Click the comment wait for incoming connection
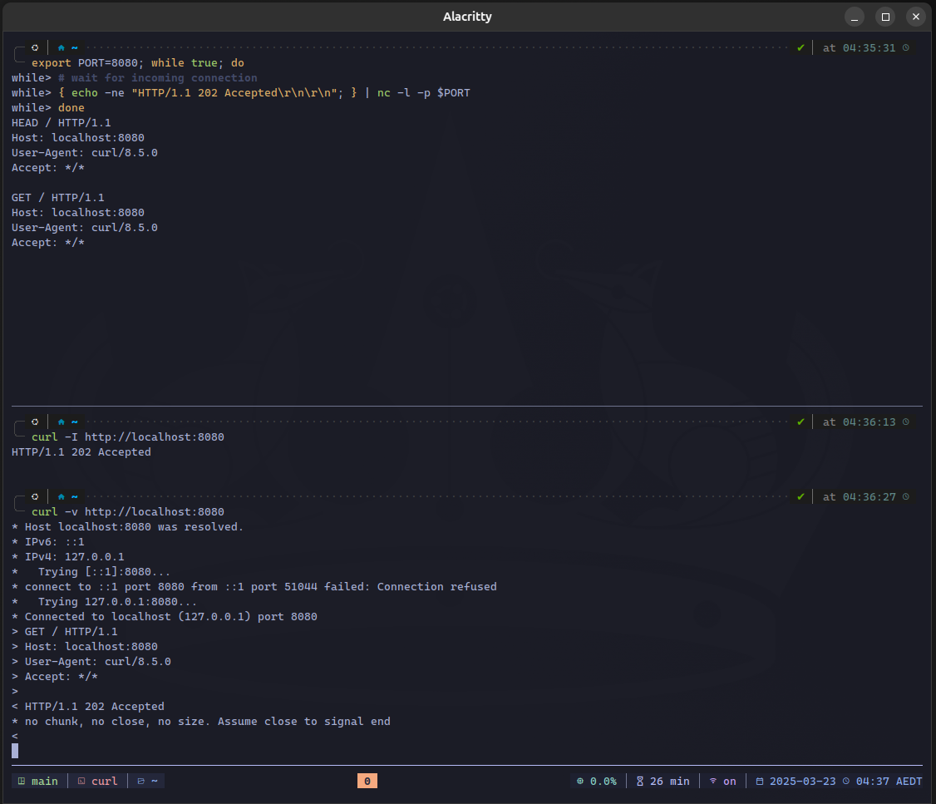Viewport: 936px width, 804px height. (x=158, y=77)
